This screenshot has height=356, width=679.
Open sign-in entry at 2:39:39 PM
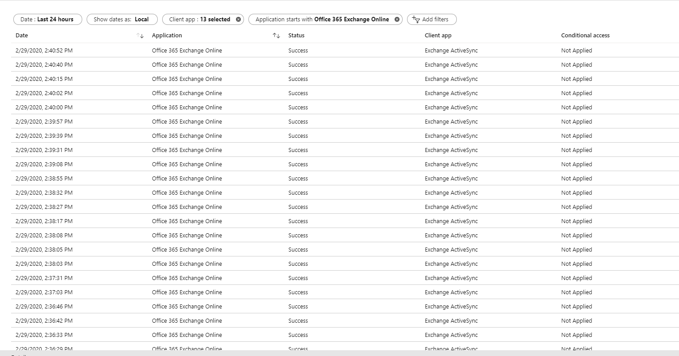point(345,136)
